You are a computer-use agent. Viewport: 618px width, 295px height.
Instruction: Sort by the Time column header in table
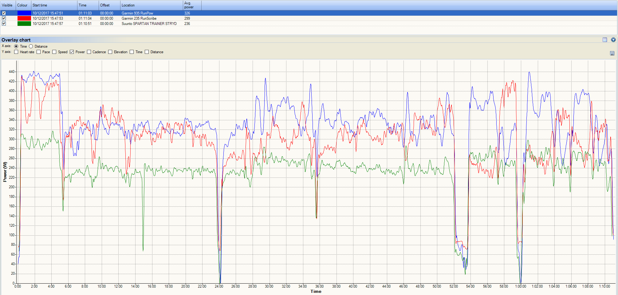[x=88, y=5]
